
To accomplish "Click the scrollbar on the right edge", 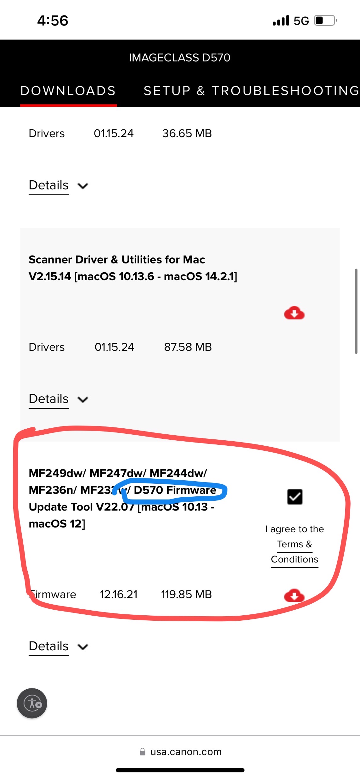I will pyautogui.click(x=356, y=312).
